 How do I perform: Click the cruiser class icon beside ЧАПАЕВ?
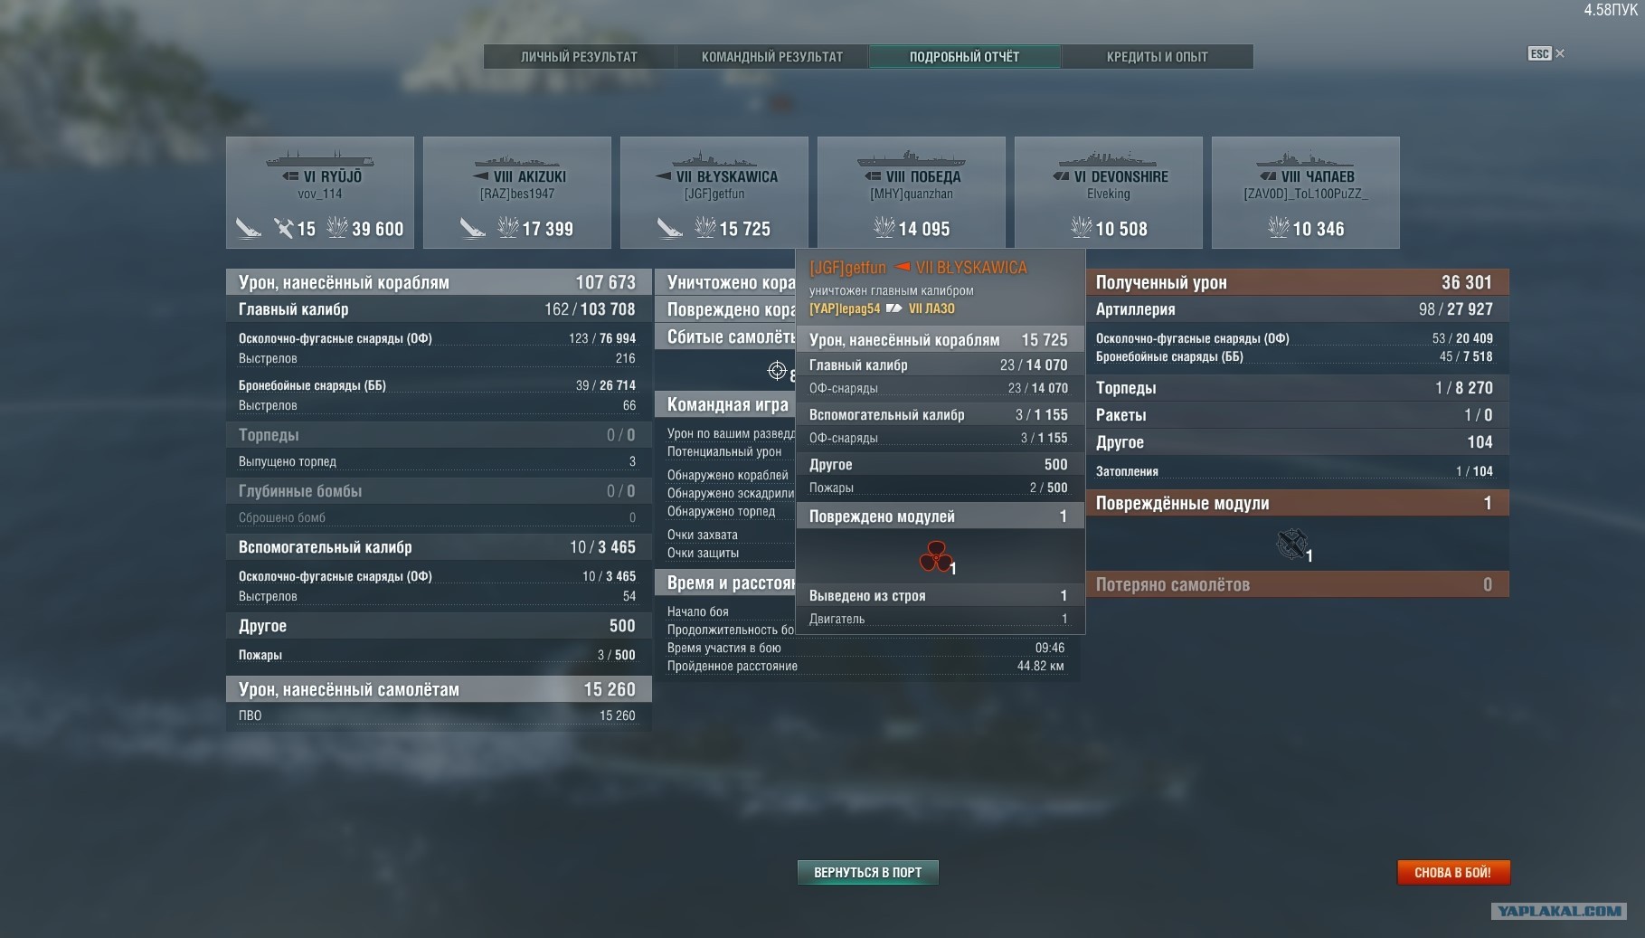click(x=1268, y=176)
